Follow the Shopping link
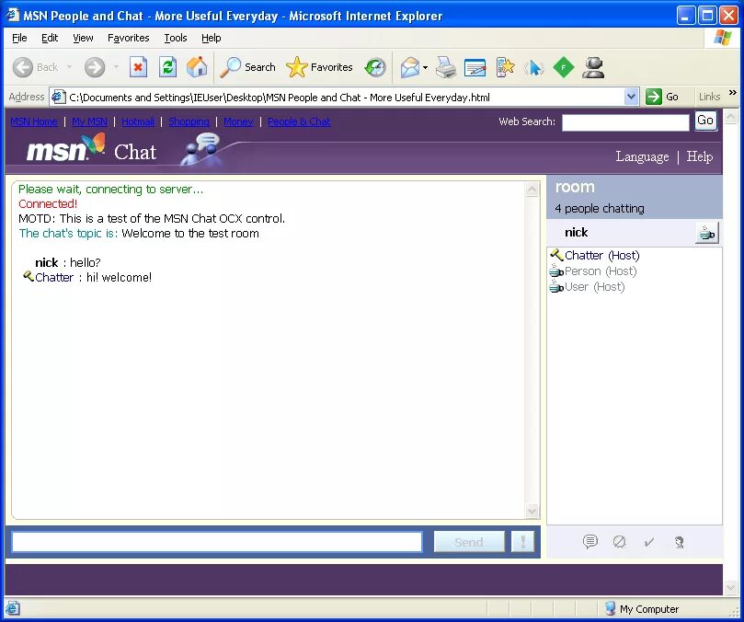 coord(189,121)
